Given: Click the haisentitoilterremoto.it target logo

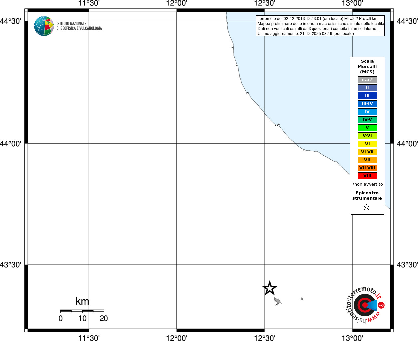Looking at the screenshot, I should (365, 305).
